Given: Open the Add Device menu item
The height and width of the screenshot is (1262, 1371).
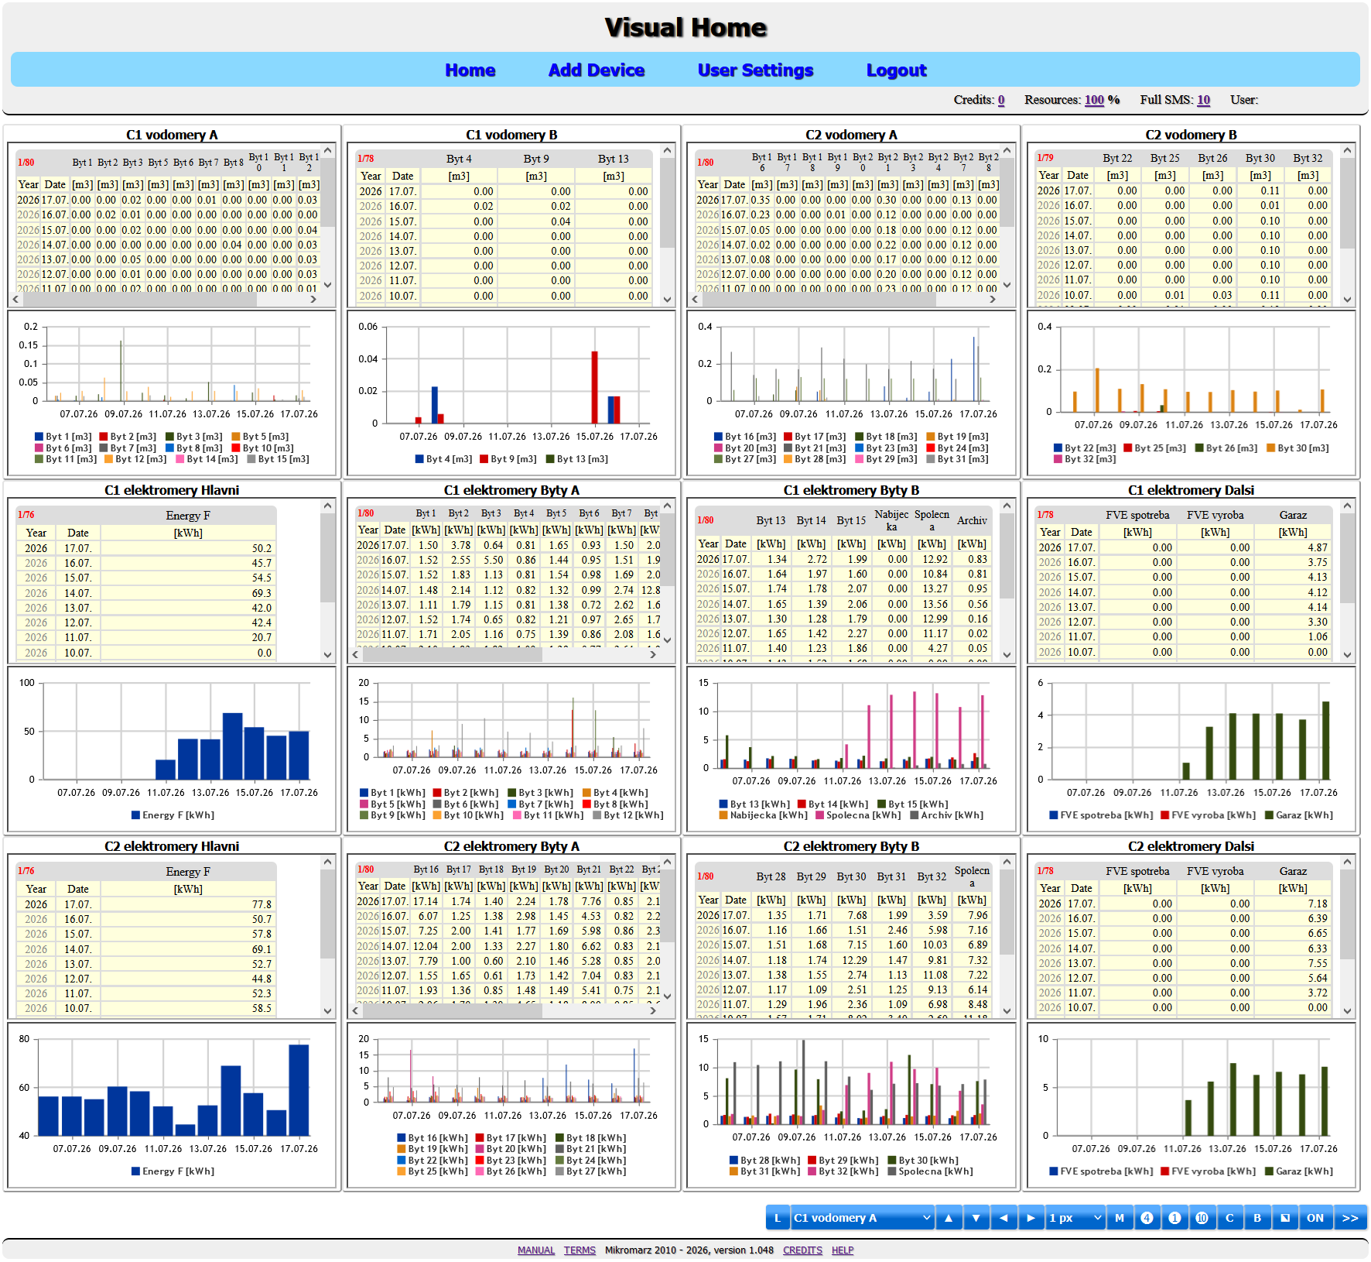Looking at the screenshot, I should tap(596, 70).
